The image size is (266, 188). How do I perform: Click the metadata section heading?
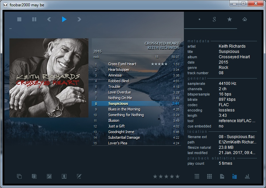[x=198, y=41]
